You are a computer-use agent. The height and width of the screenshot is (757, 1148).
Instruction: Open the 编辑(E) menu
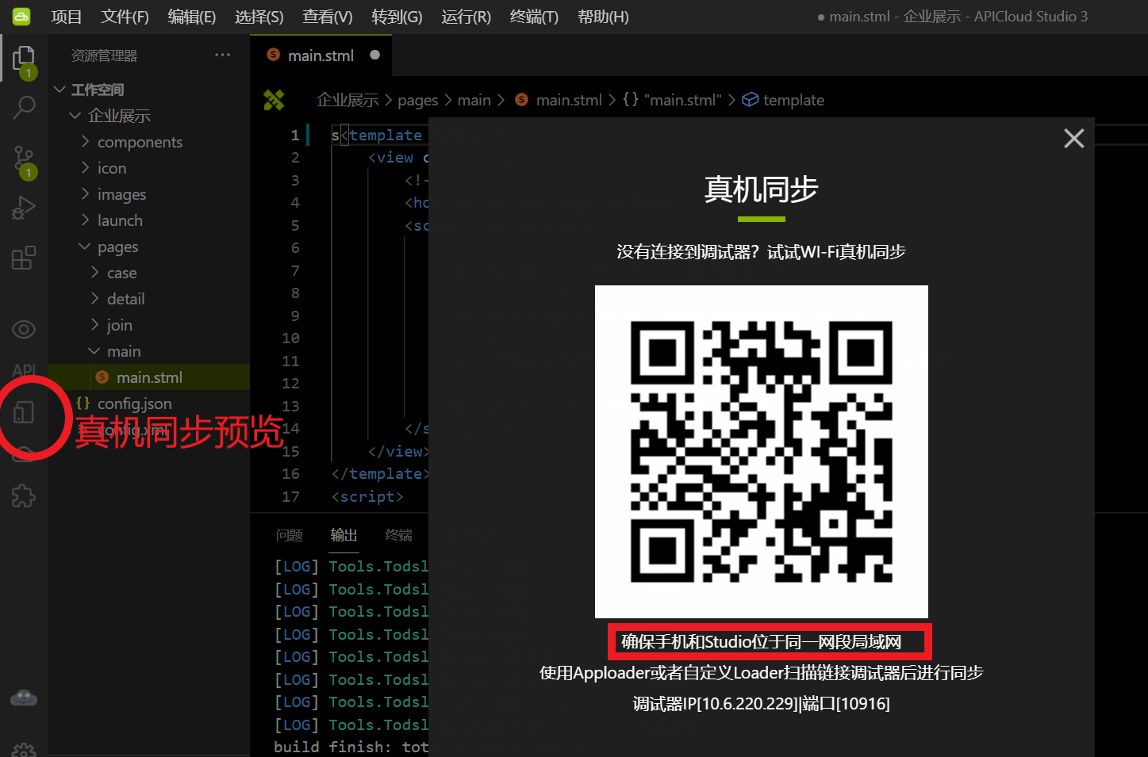click(192, 17)
